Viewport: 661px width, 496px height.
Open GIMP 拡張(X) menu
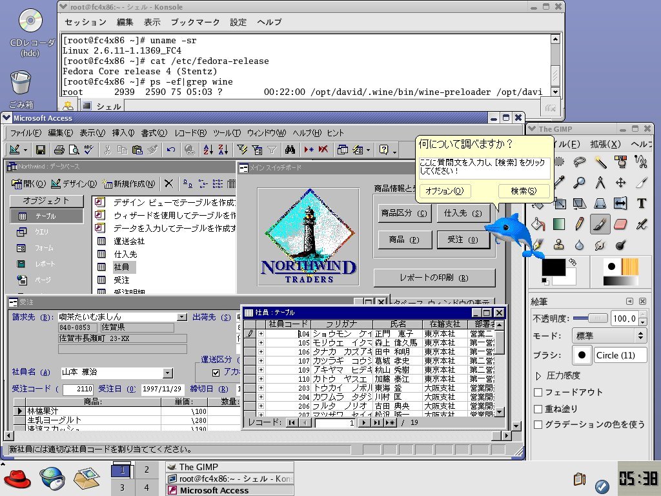pos(605,144)
